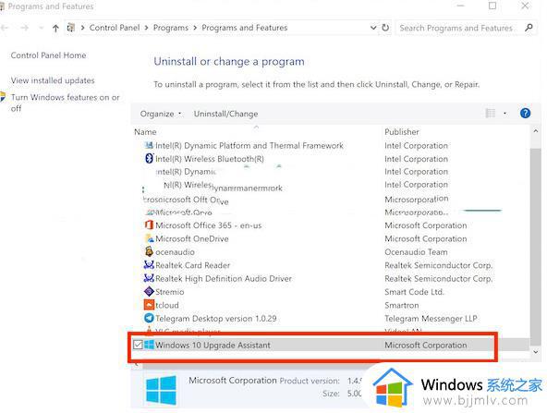Click the Telegram Desktop icon

[149, 318]
